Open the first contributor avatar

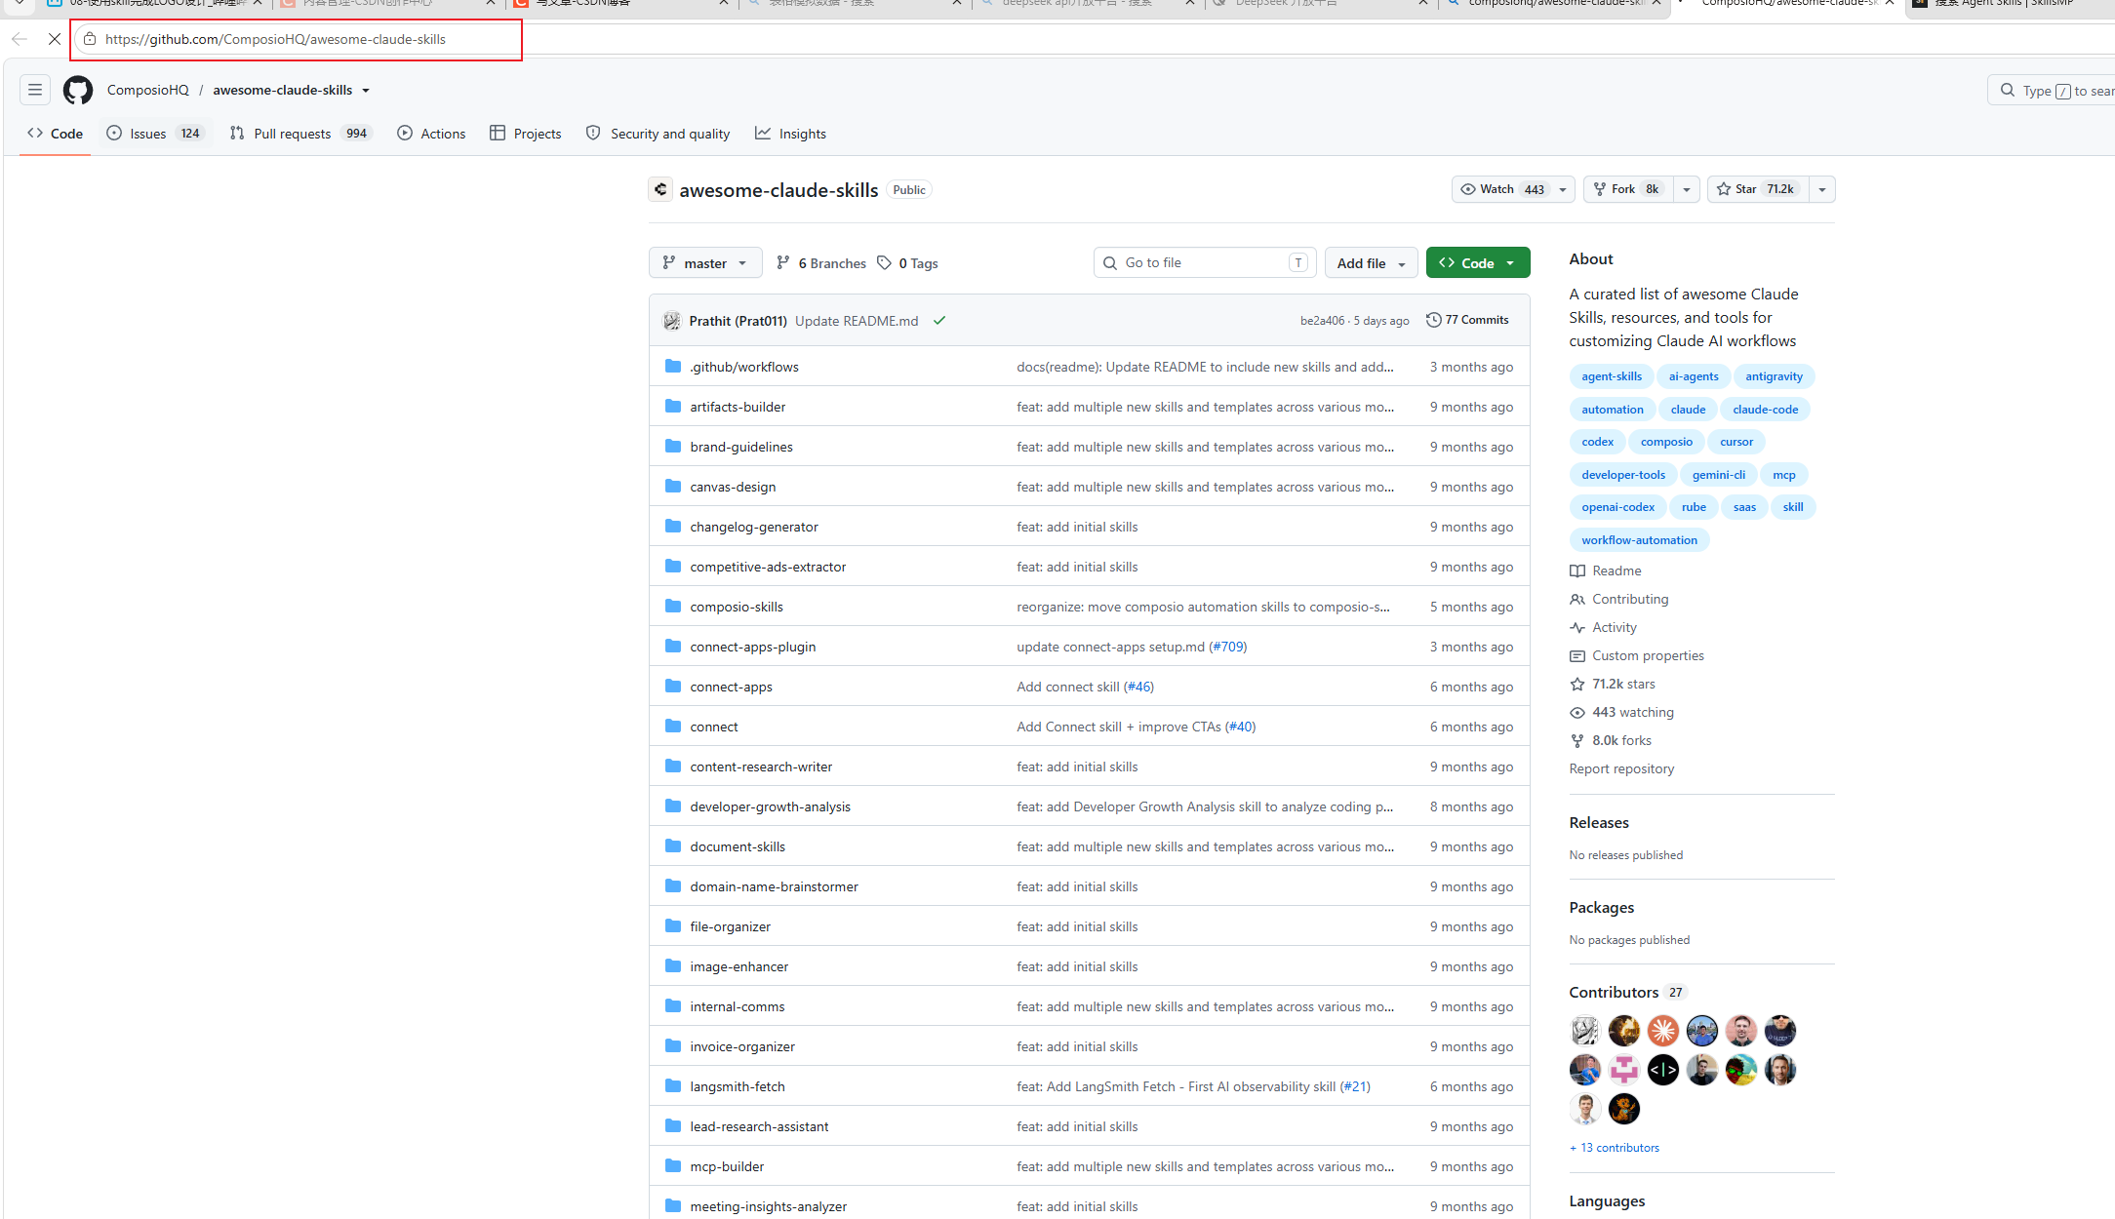click(x=1585, y=1030)
